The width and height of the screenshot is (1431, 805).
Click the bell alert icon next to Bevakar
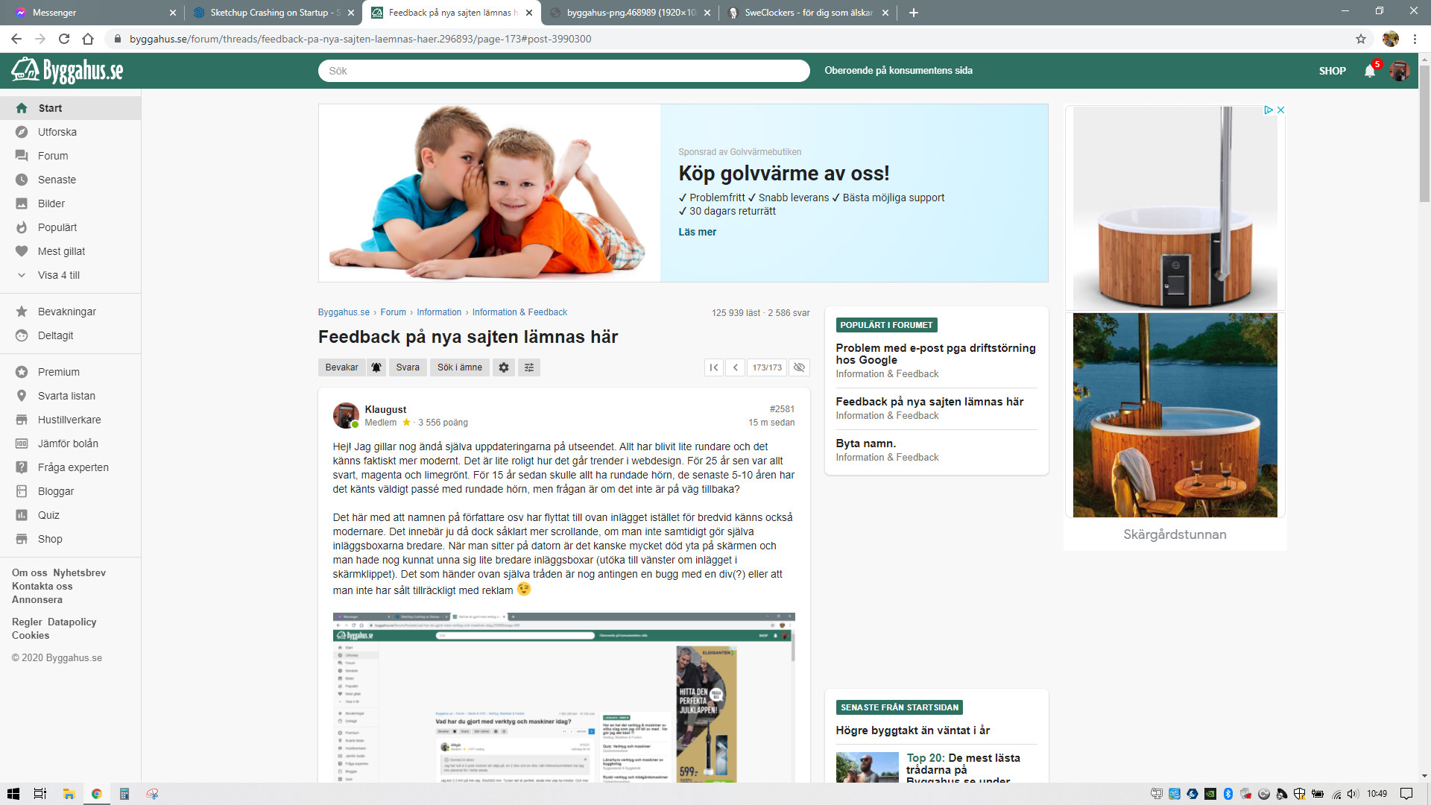coord(376,367)
